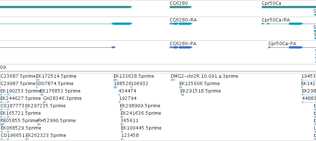Click the Cpr50Ca gene bar

tap(289, 7)
